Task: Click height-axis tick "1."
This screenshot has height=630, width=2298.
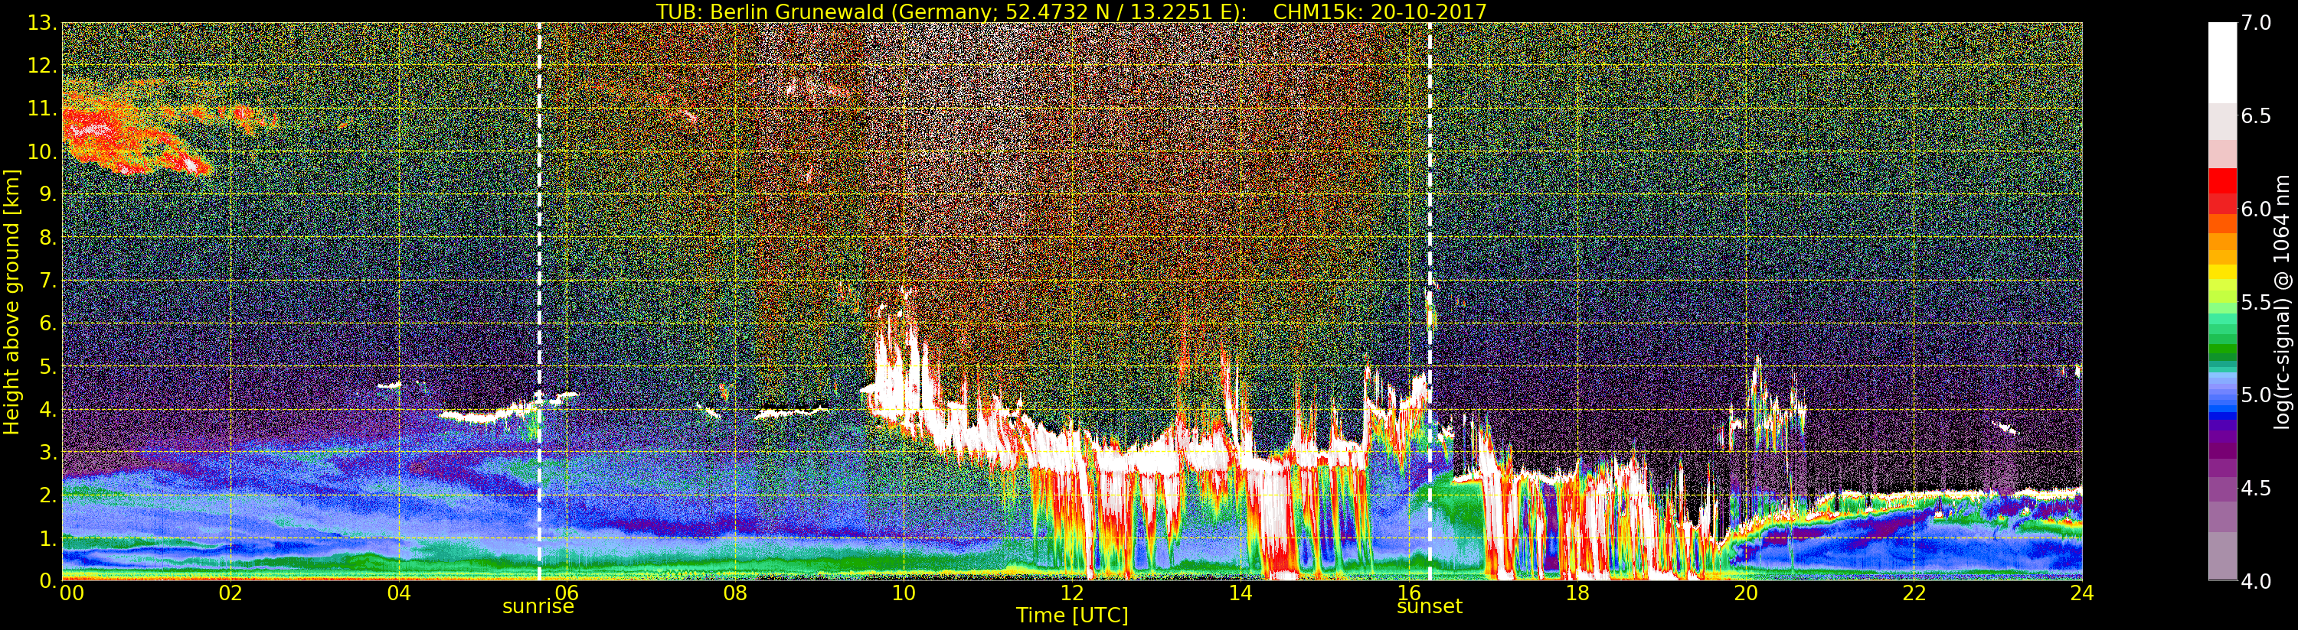Action: coord(47,537)
